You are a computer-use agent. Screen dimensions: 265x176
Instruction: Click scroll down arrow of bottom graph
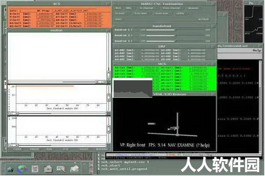coord(109,132)
